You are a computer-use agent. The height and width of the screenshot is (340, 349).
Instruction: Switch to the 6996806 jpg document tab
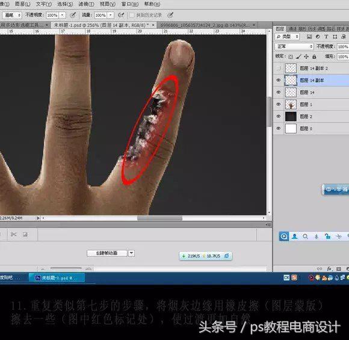point(207,25)
